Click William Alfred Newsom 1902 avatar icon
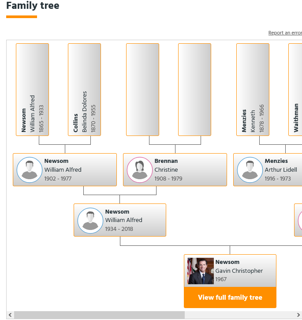The height and width of the screenshot is (320, 302). click(x=30, y=170)
